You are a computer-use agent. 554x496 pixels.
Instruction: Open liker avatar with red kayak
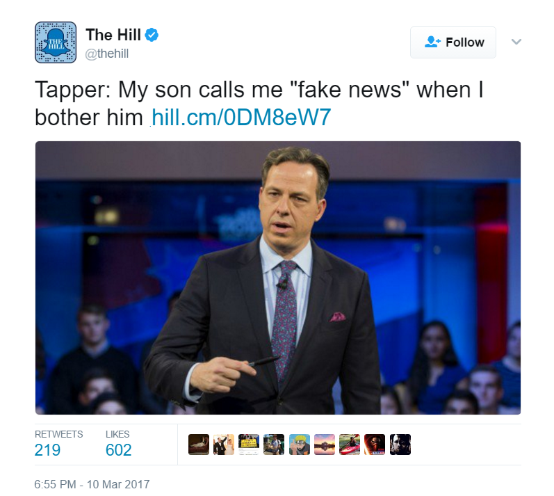(350, 445)
